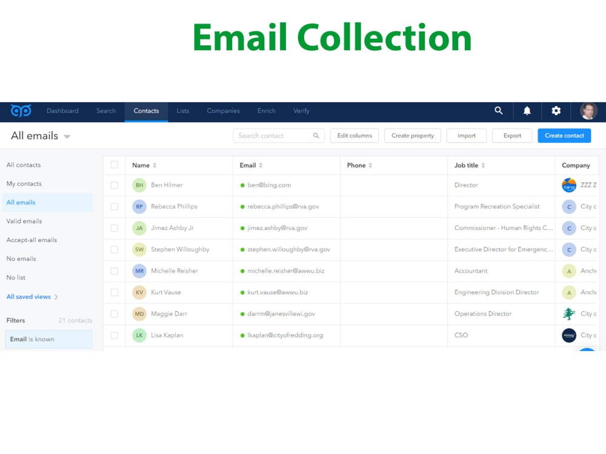Click green status dot by ben@bing.com

click(242, 185)
